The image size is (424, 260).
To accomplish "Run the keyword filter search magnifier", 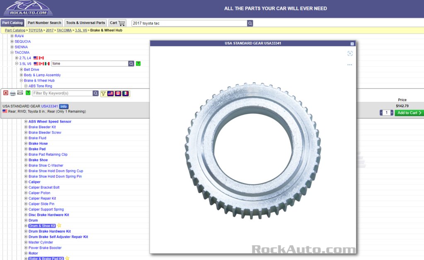I will pyautogui.click(x=96, y=93).
